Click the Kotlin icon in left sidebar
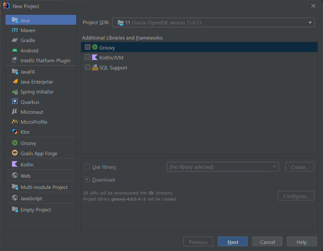Viewport: 323px width, 251px height. tap(15, 164)
